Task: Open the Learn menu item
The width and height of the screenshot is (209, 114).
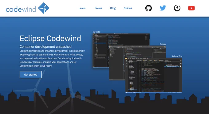Action: click(82, 8)
